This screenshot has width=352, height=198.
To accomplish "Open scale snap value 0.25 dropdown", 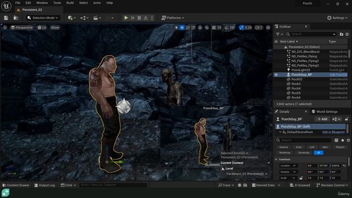I will pos(248,28).
